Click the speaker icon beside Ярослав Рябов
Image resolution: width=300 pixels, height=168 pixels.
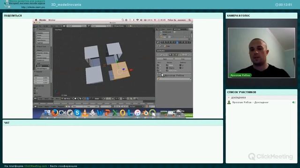[294, 103]
